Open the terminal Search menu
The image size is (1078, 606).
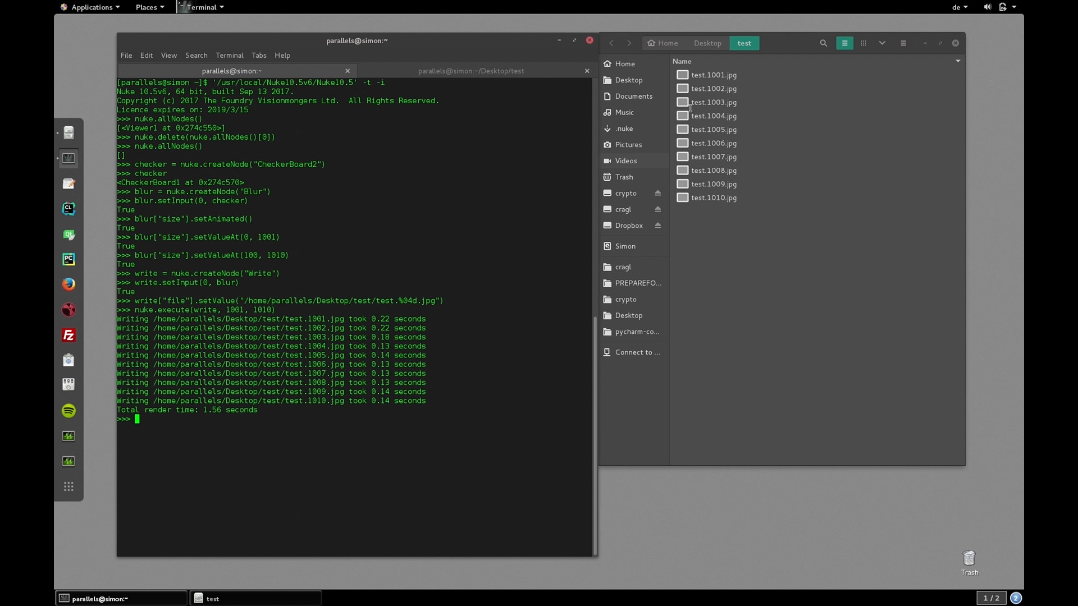pos(197,55)
